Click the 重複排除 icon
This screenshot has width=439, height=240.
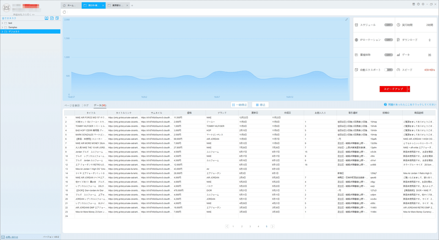tap(357, 55)
